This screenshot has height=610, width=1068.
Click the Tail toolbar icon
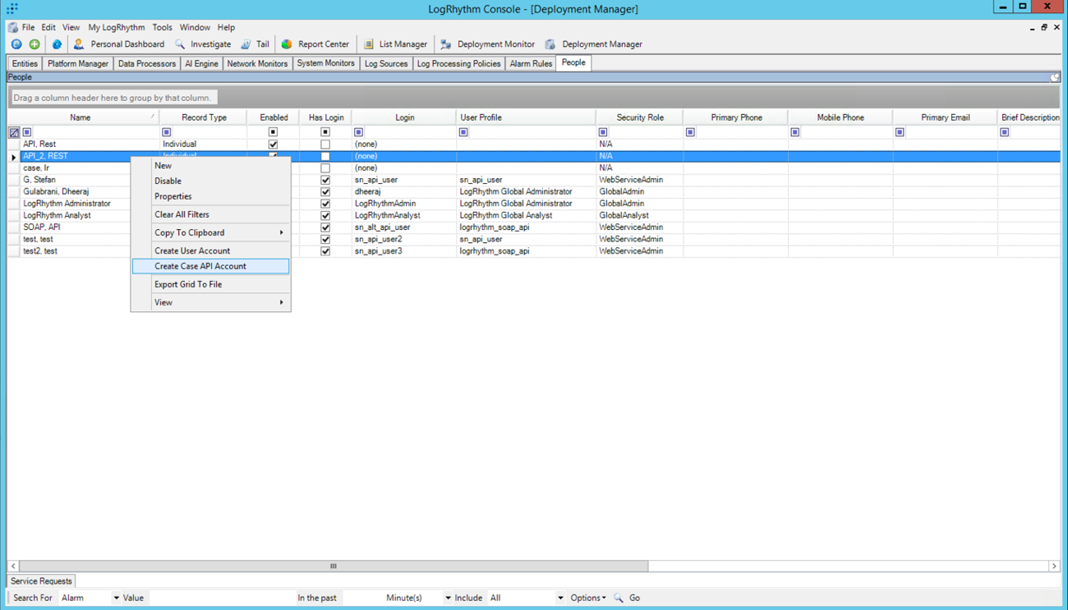coord(246,44)
